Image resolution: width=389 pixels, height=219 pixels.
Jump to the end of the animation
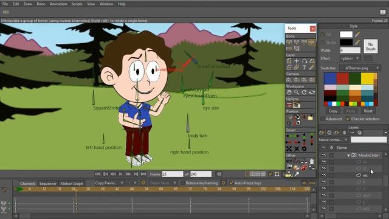[143, 174]
